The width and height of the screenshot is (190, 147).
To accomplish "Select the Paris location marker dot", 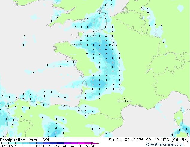I will (113, 42).
